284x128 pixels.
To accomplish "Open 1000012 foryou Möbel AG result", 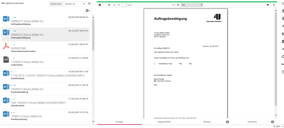I will click(x=46, y=116).
